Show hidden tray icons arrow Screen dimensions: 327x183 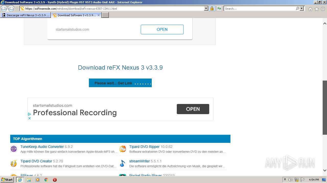click(285, 180)
